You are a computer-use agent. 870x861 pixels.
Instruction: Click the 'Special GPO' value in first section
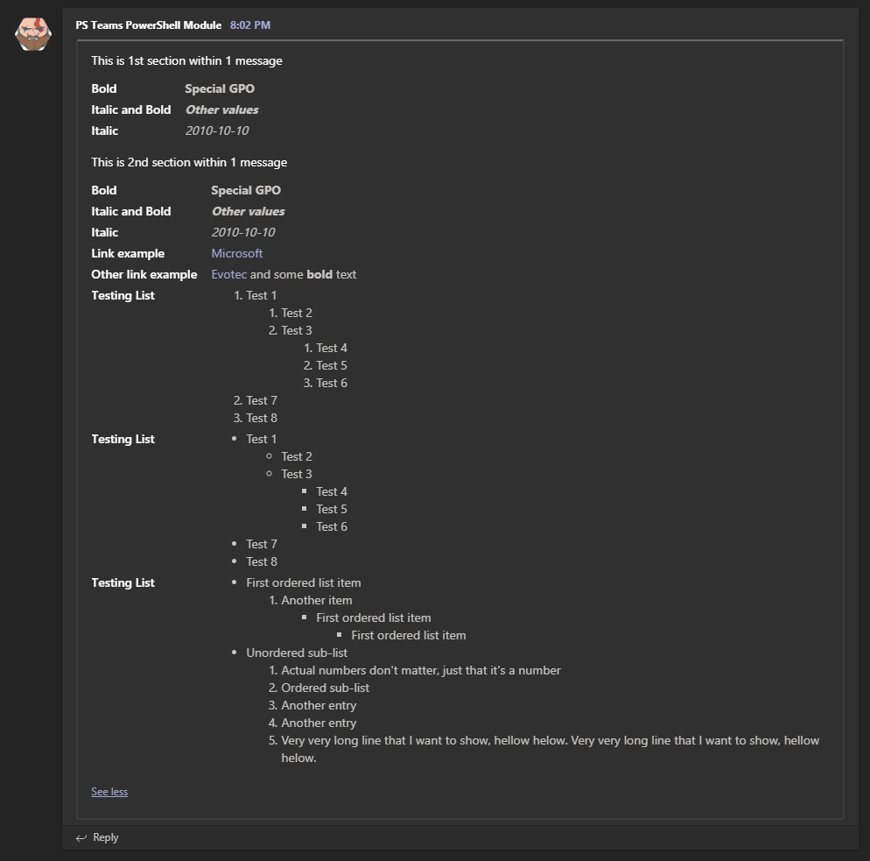coord(220,88)
